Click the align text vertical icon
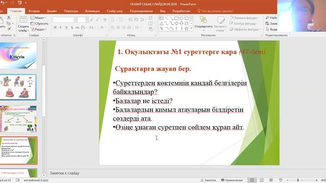326x183 pixels. pyautogui.click(x=151, y=23)
